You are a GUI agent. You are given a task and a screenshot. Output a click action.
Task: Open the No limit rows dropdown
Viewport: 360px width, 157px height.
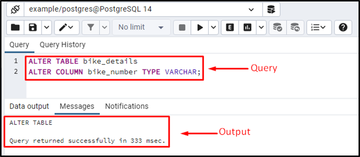pyautogui.click(x=141, y=27)
